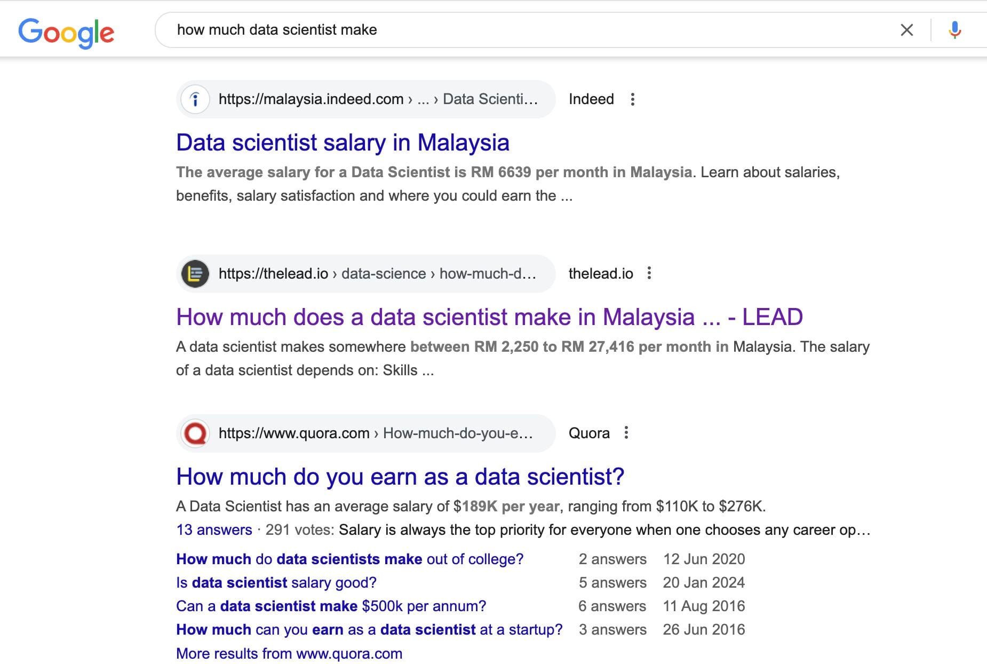Open 'How much can you earn as a data scientist at a startup?'

369,630
